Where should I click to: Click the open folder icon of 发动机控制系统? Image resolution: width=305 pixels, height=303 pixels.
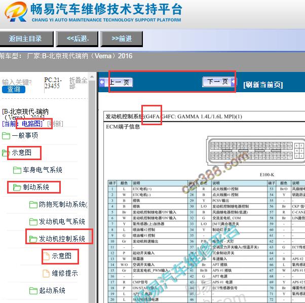33,239
